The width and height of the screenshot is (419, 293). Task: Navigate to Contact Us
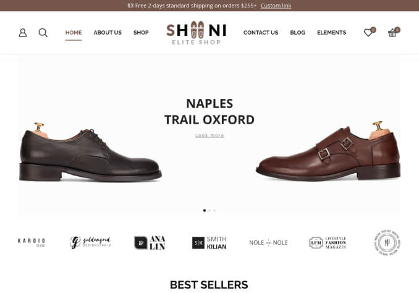click(x=261, y=33)
